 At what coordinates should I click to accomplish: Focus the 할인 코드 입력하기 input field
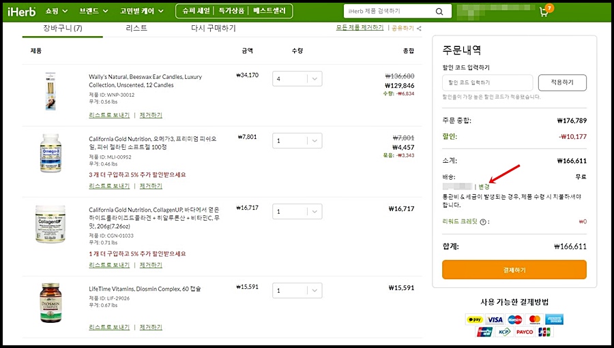point(488,82)
